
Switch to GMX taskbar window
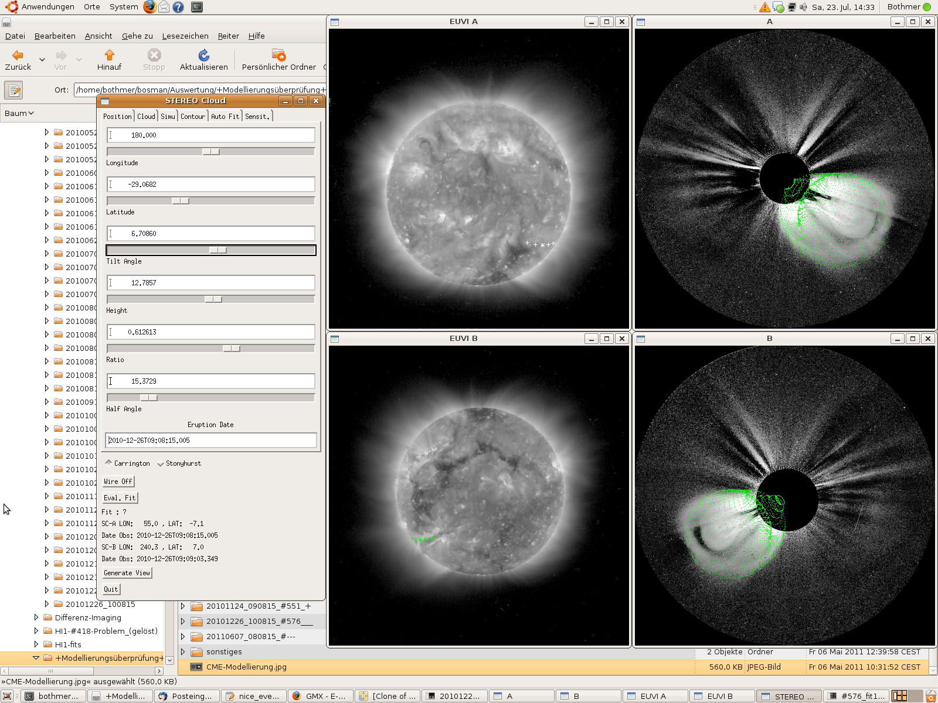pos(320,696)
